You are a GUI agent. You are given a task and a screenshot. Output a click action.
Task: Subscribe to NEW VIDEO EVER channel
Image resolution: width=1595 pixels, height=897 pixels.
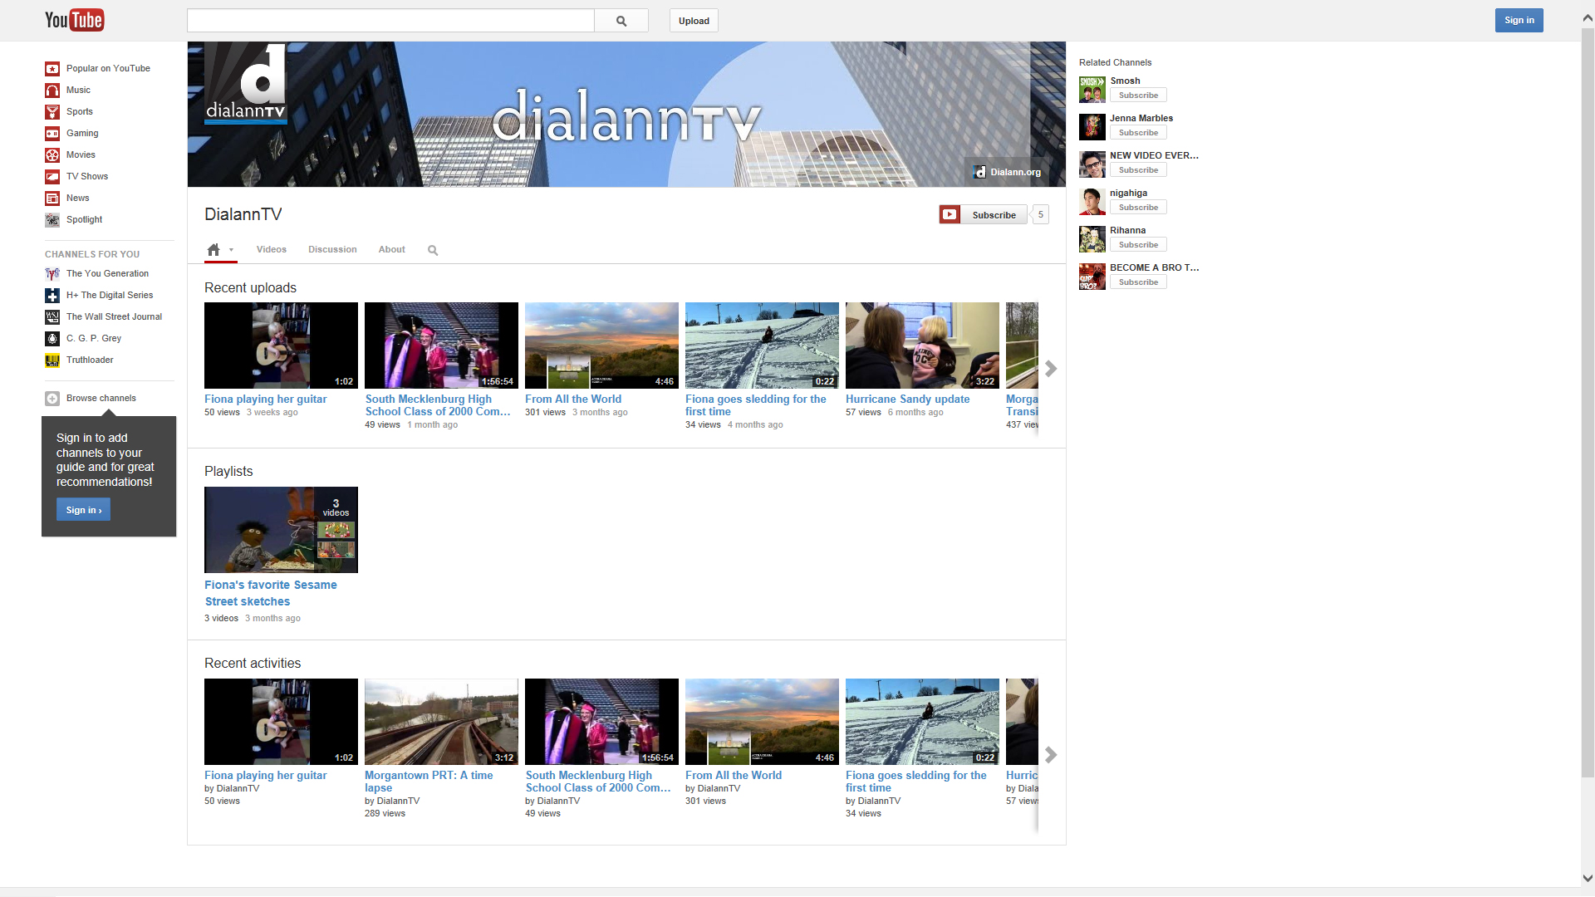pos(1138,170)
